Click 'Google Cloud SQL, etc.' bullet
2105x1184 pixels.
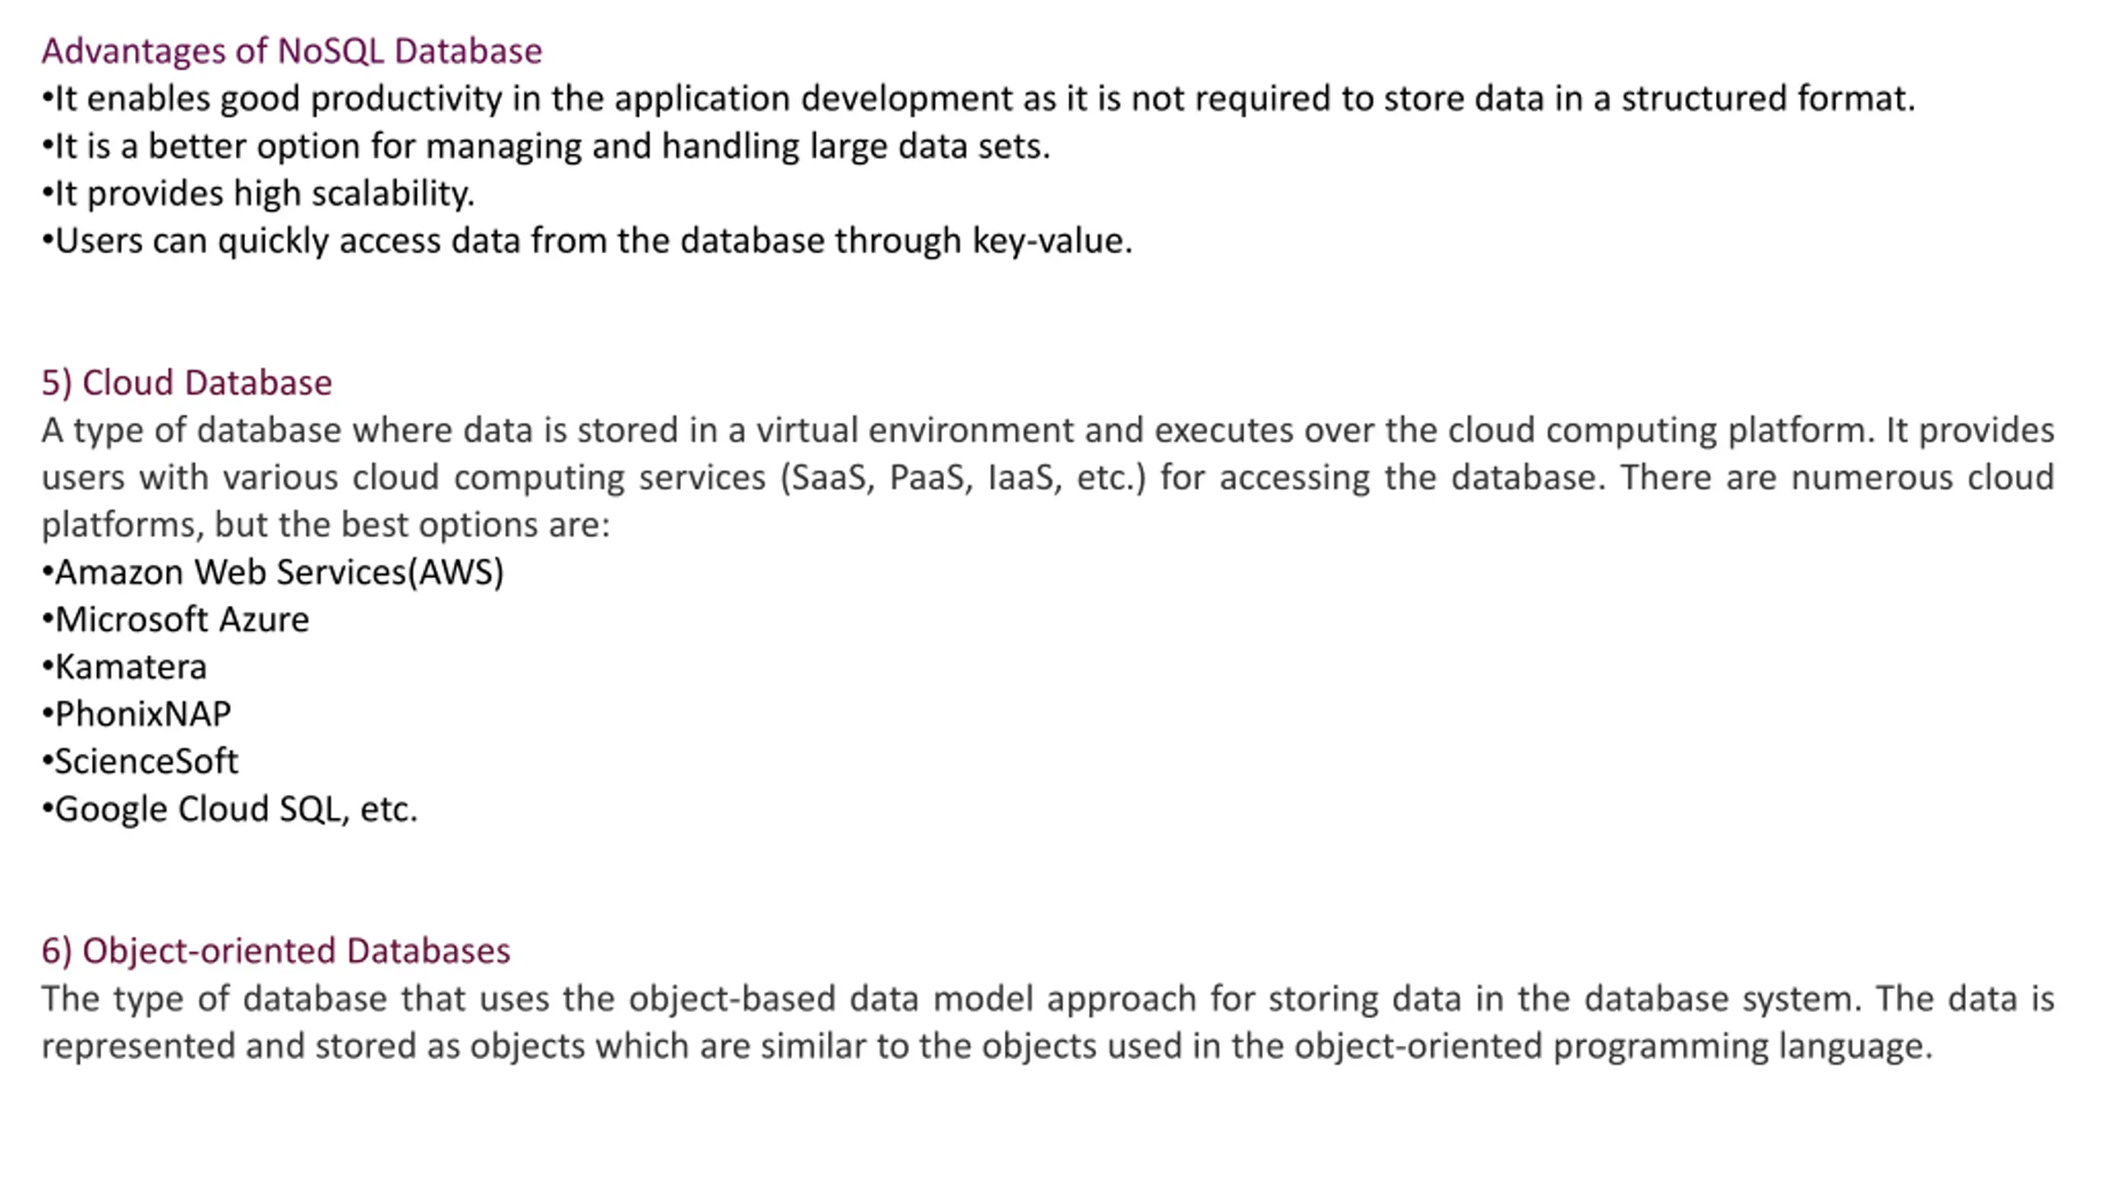tap(229, 810)
